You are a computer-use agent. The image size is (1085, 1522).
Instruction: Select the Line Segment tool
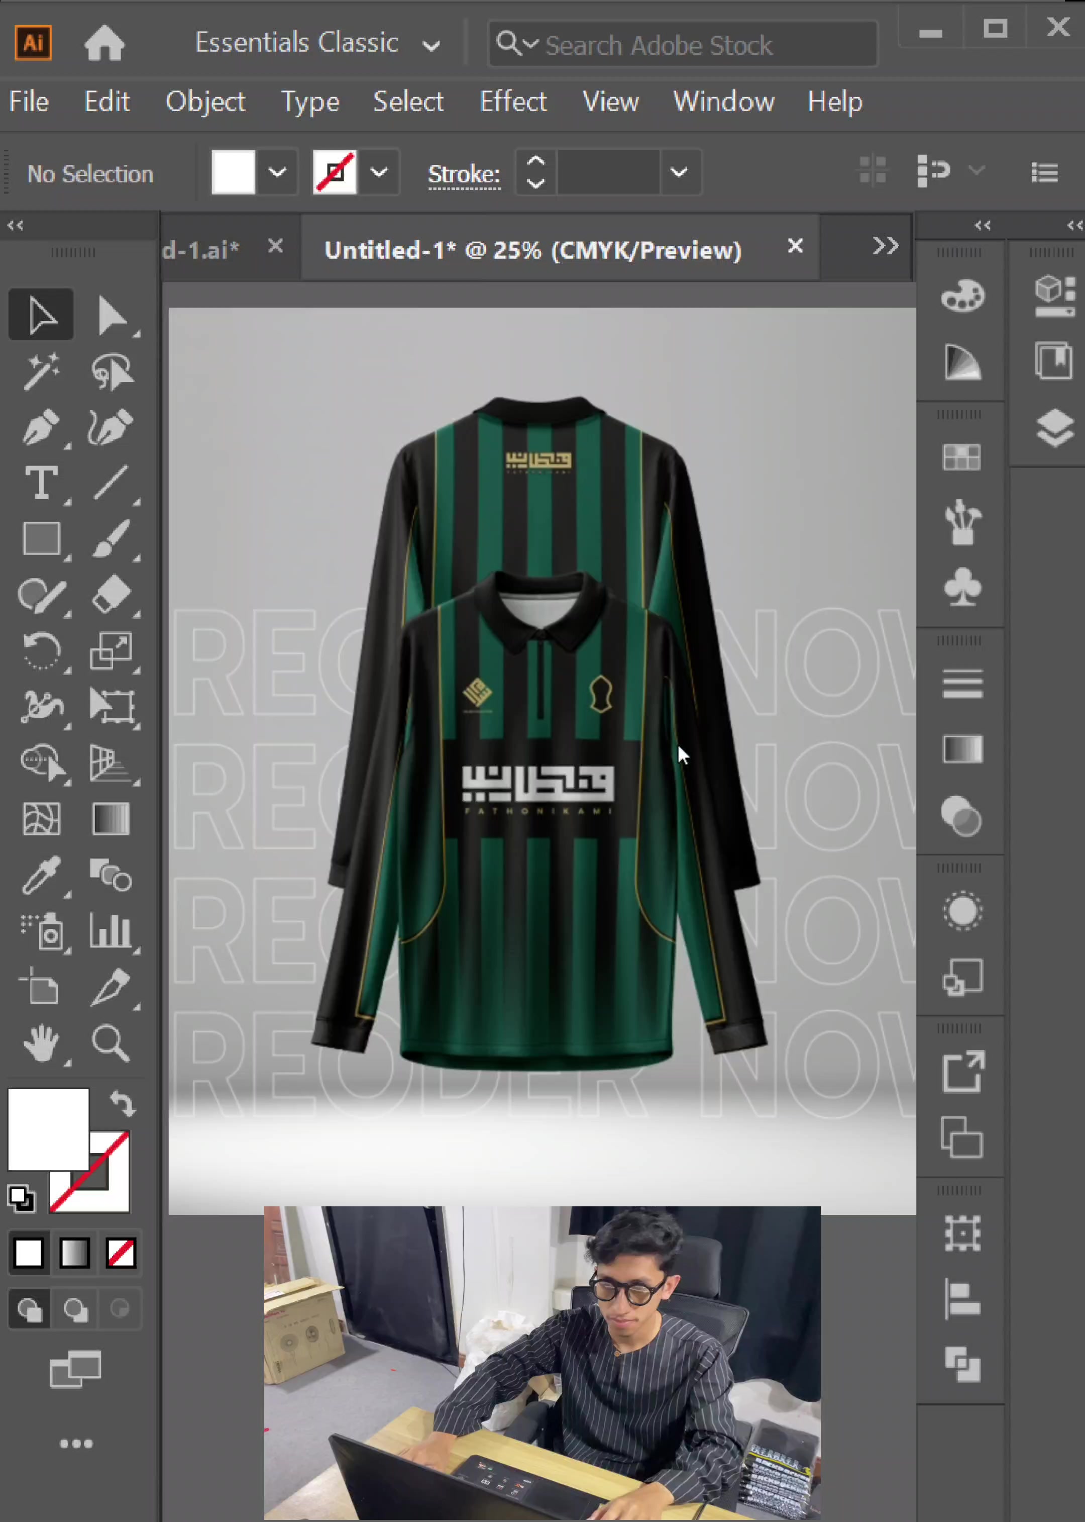point(111,483)
